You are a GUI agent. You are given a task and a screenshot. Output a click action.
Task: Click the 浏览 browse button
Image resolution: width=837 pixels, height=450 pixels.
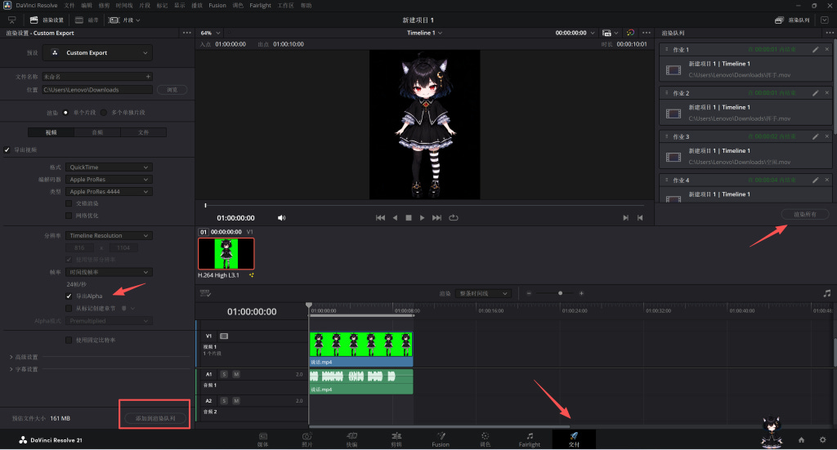point(172,90)
